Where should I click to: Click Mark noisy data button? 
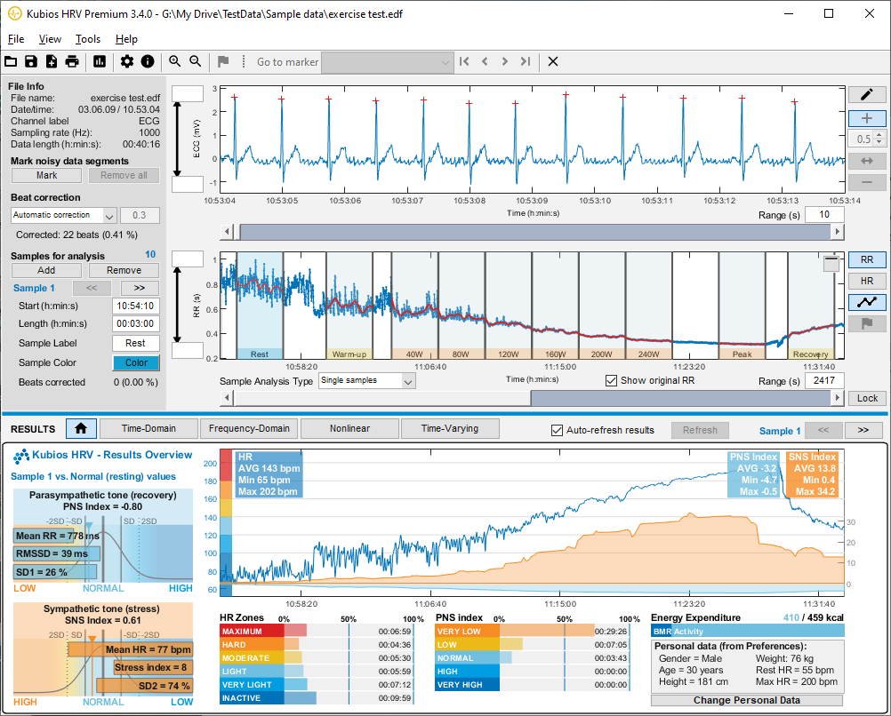point(46,176)
